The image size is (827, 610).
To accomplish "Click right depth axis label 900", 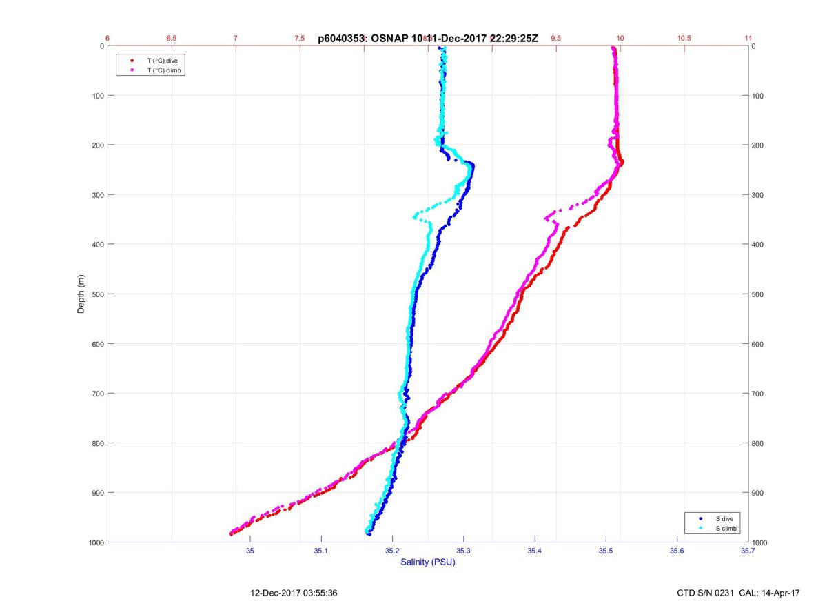I will (x=758, y=493).
